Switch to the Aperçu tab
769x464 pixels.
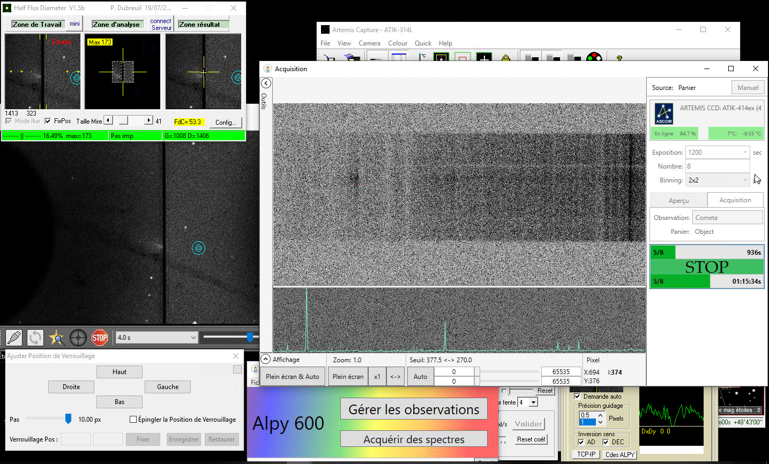click(678, 201)
